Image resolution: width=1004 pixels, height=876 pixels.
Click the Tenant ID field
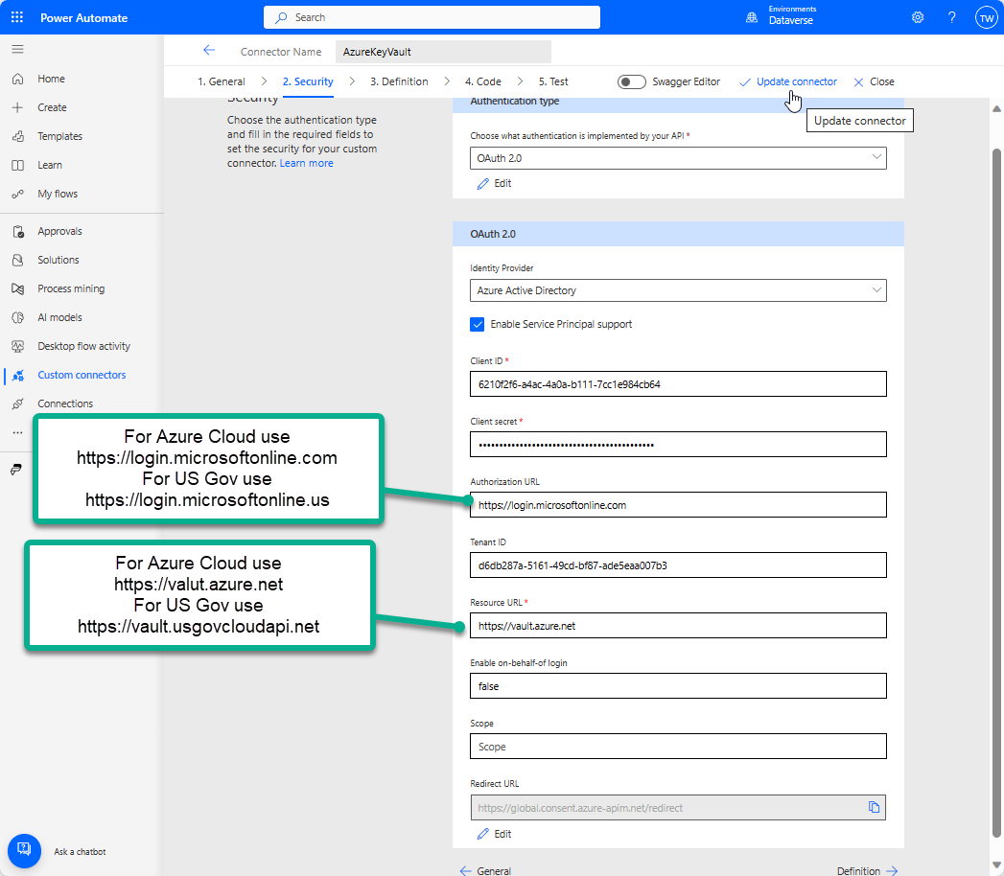pos(678,565)
